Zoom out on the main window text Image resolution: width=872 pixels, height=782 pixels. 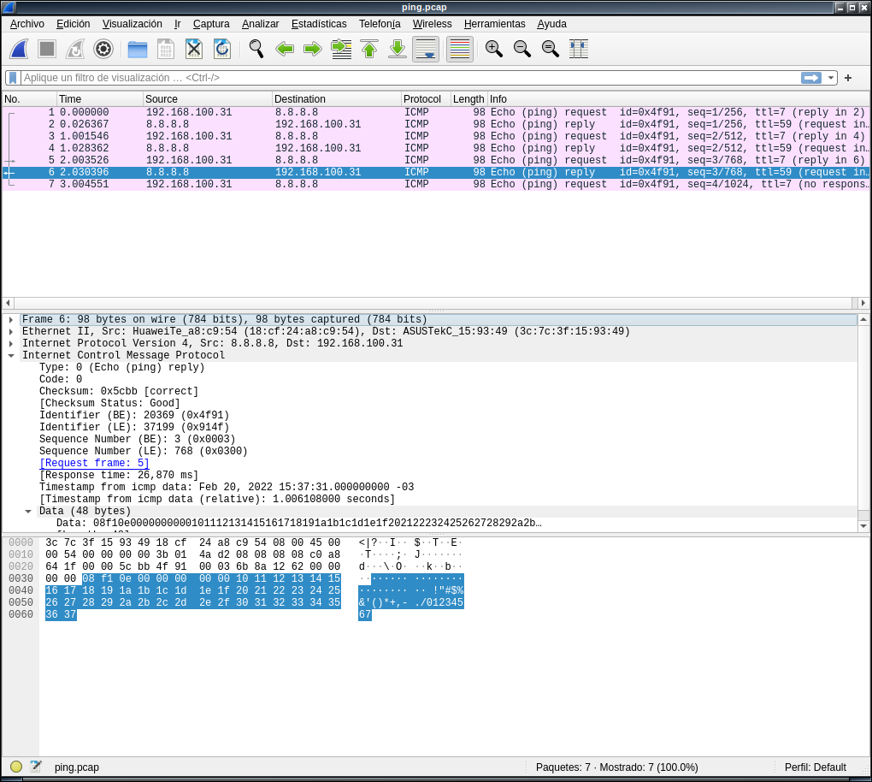522,49
